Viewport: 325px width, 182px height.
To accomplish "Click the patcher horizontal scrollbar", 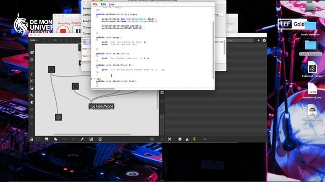I will [x=92, y=134].
